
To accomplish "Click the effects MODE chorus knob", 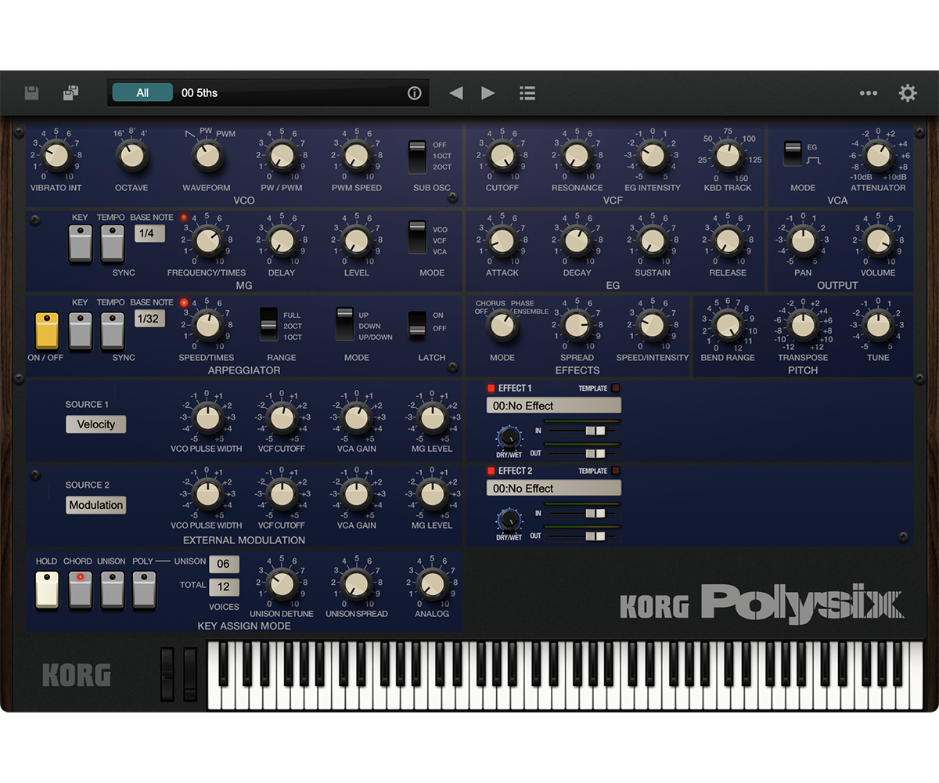I will [502, 326].
